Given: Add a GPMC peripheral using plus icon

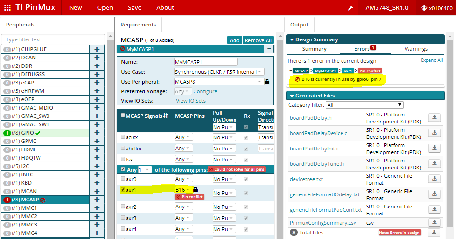Looking at the screenshot, I should [x=97, y=141].
